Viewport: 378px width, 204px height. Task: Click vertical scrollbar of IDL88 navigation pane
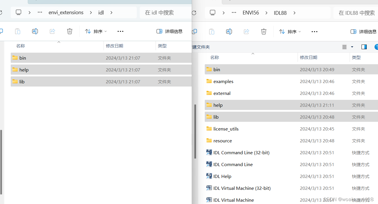click(195, 131)
